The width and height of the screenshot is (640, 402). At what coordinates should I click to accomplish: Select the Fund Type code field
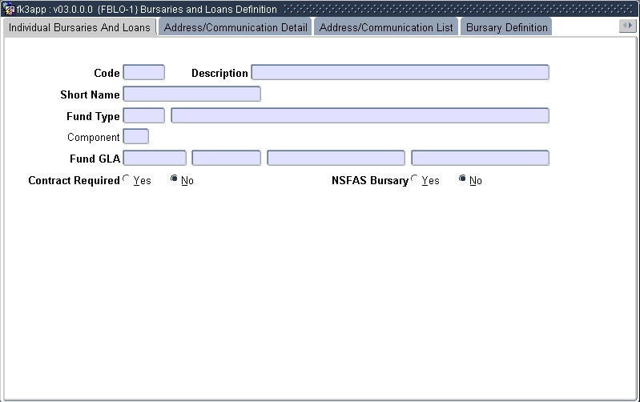tap(144, 116)
